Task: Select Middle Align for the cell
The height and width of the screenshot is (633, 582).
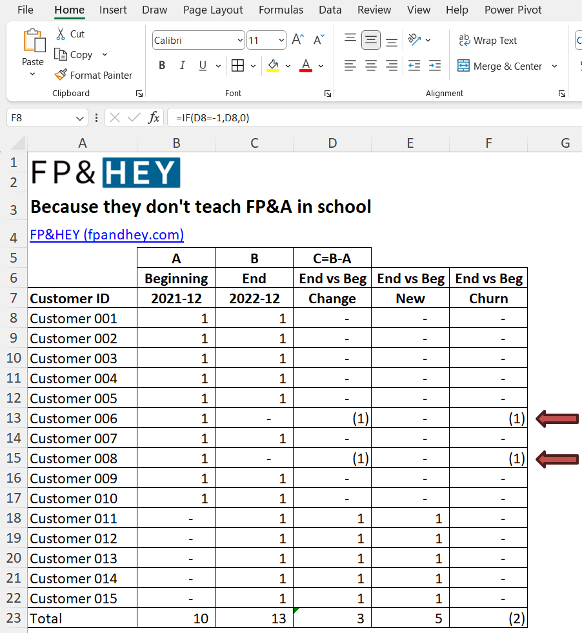Action: [370, 39]
